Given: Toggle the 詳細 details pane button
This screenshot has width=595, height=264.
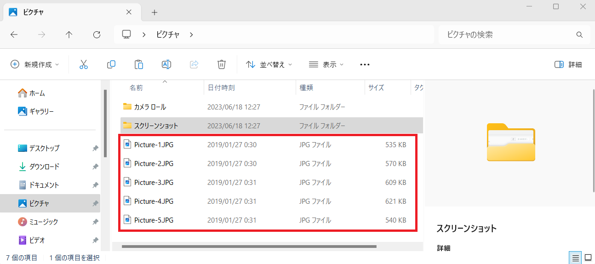Looking at the screenshot, I should [568, 64].
